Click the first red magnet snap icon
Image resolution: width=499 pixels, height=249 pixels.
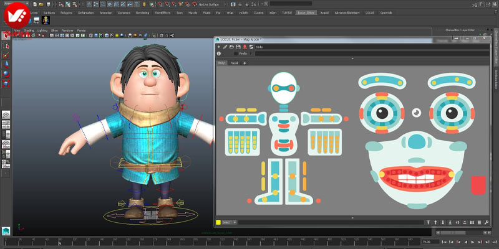[160, 4]
